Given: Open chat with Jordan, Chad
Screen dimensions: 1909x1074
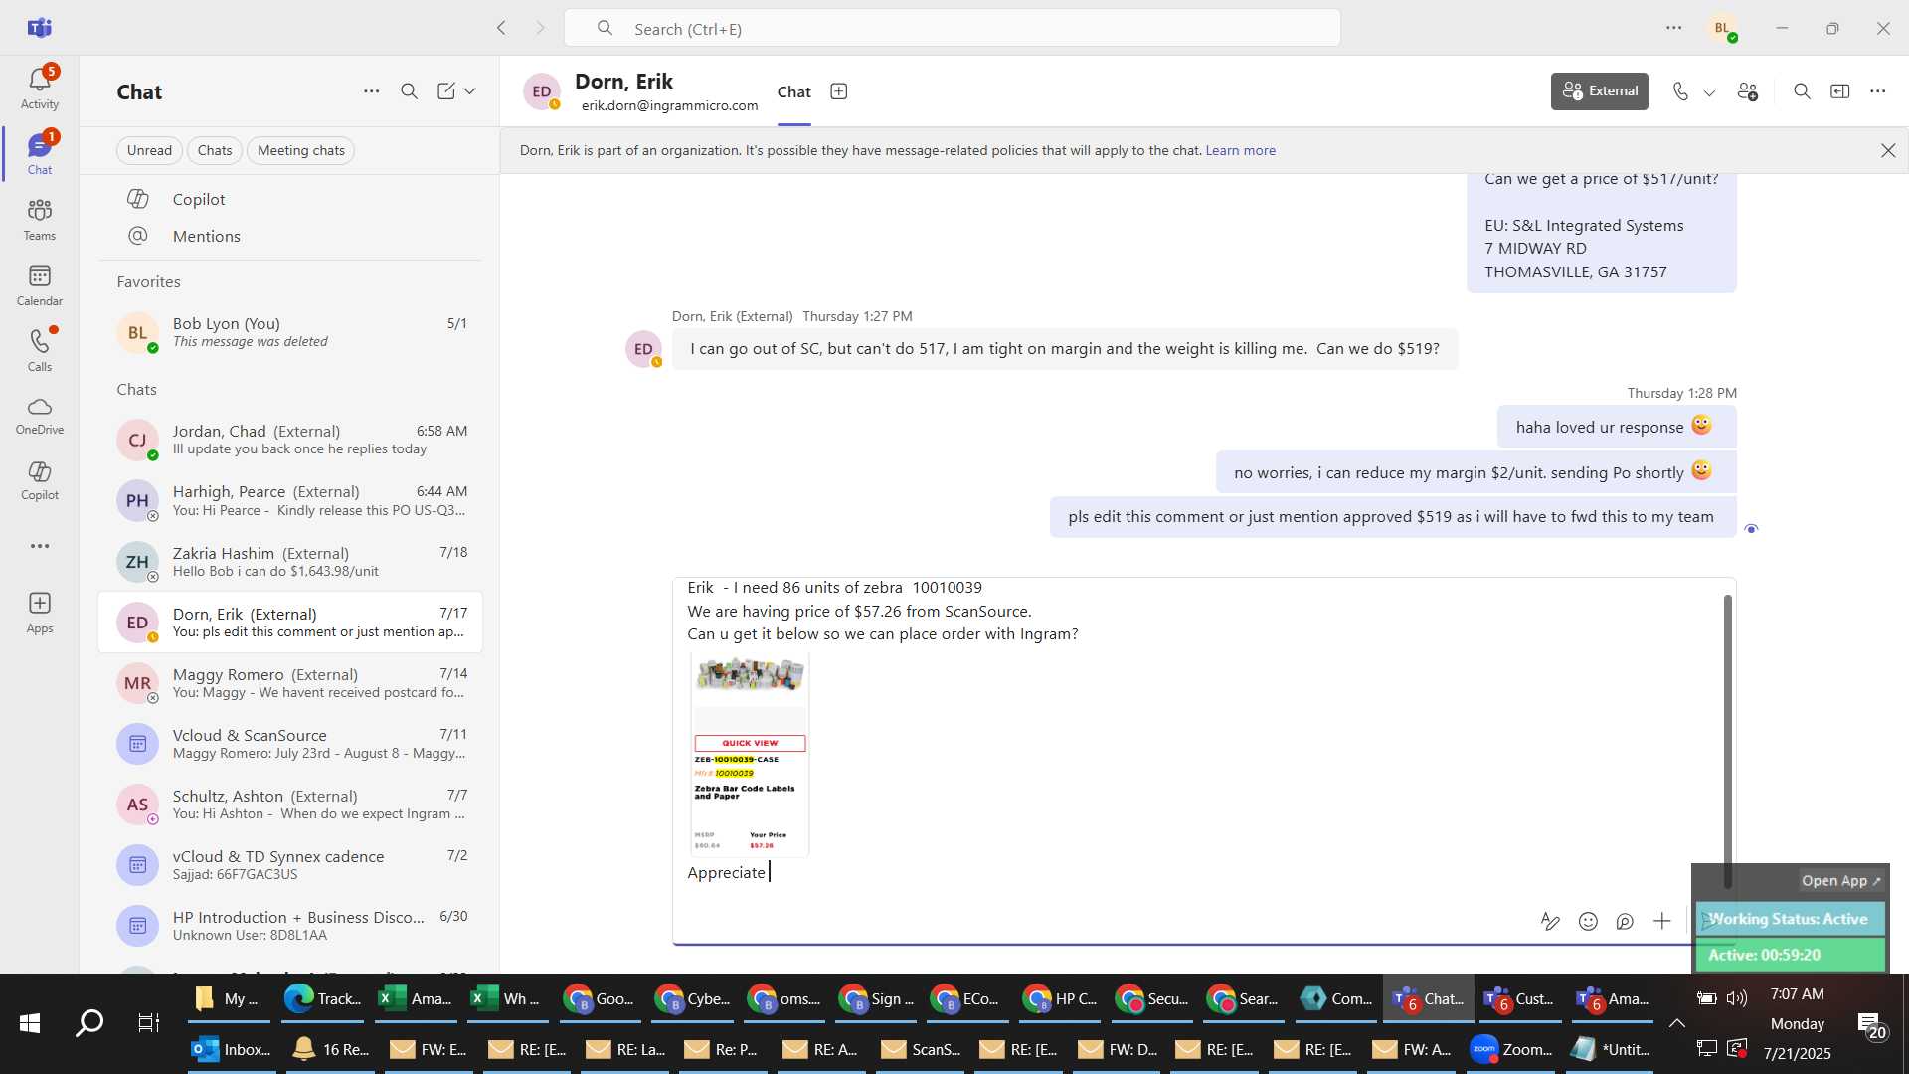Looking at the screenshot, I should click(290, 440).
